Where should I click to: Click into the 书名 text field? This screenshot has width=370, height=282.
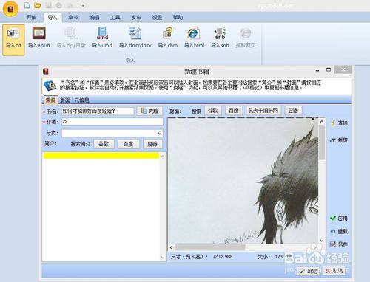[98, 111]
